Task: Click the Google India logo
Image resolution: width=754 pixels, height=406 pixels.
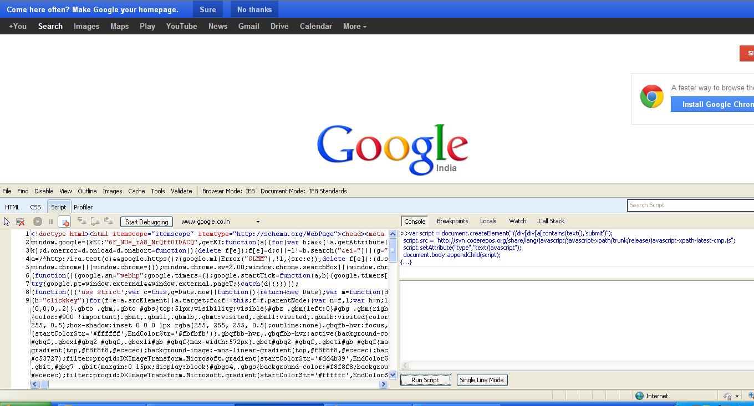Action: click(393, 149)
